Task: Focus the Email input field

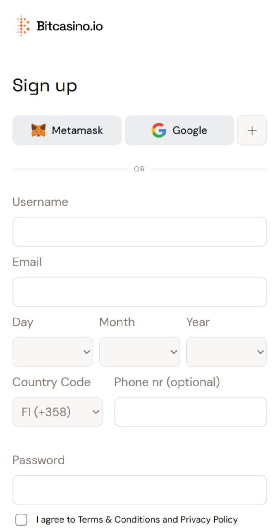Action: click(x=139, y=292)
